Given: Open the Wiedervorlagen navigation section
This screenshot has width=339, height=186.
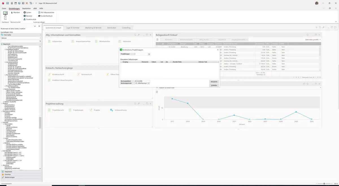Looking at the screenshot, I should 21,177.
